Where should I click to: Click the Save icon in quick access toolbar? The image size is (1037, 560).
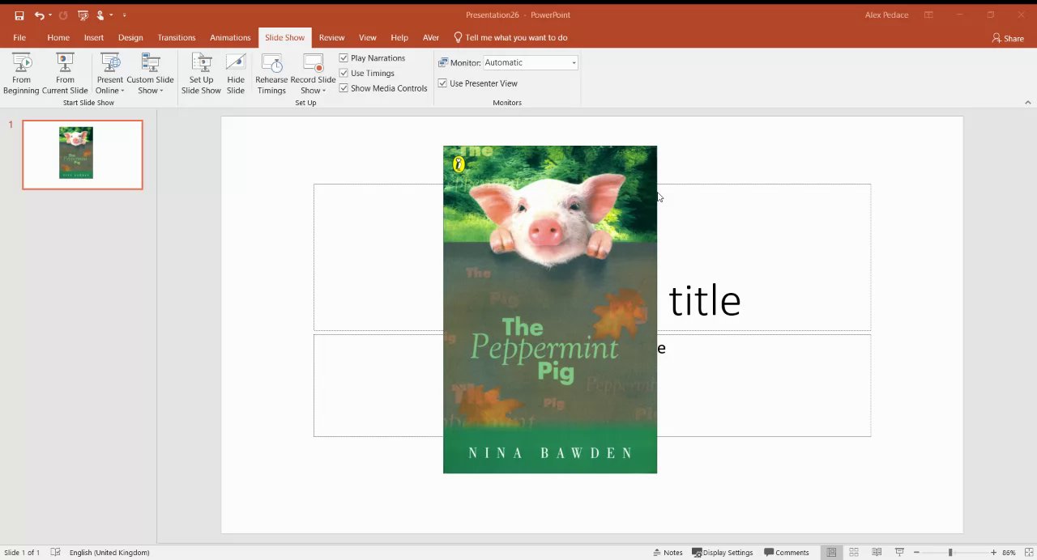pos(19,15)
